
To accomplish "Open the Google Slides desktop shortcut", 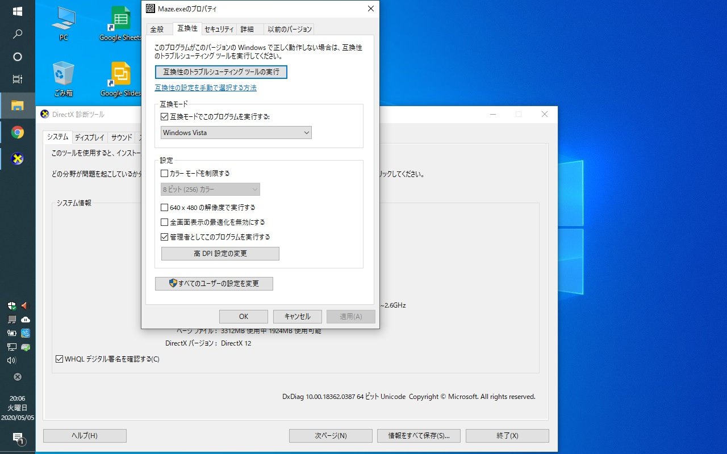I will pyautogui.click(x=120, y=78).
